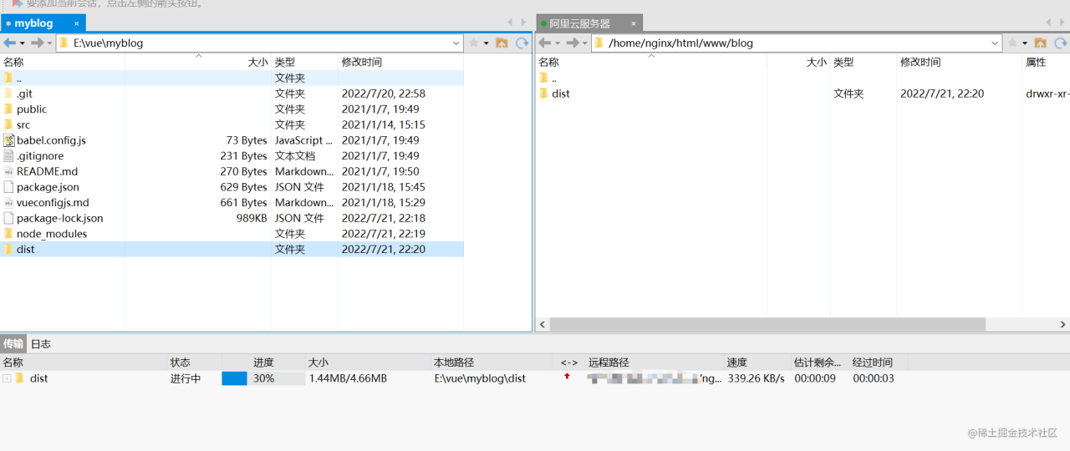Expand the dist transfer entry

point(7,378)
